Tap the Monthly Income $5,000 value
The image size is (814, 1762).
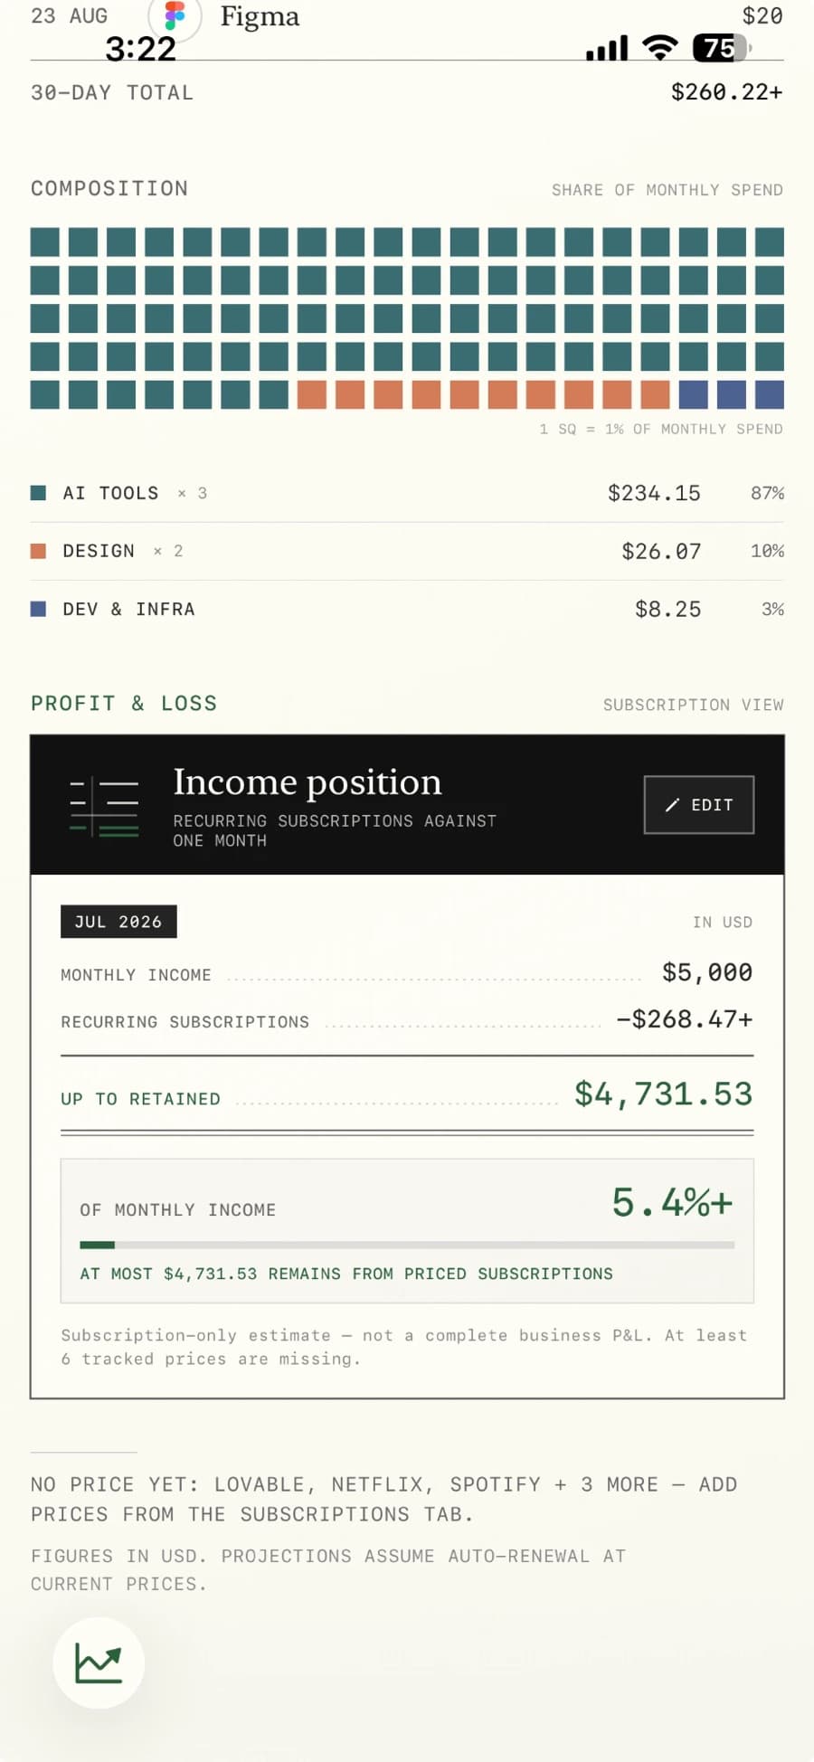(x=707, y=972)
